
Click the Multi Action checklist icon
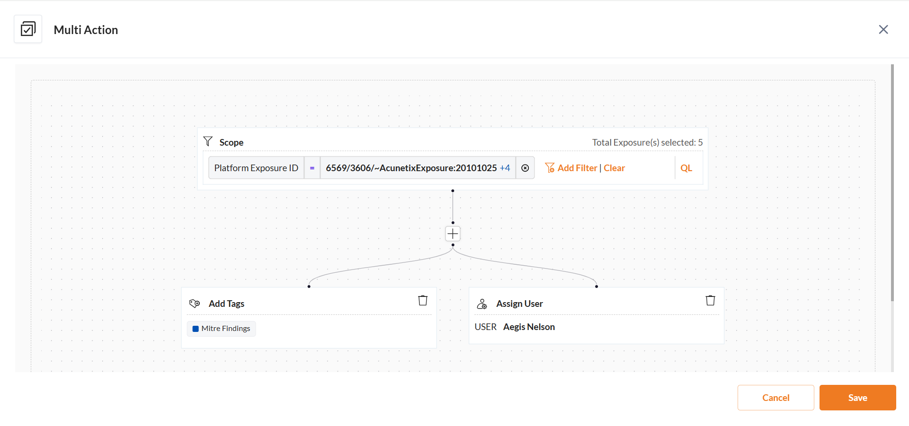28,29
